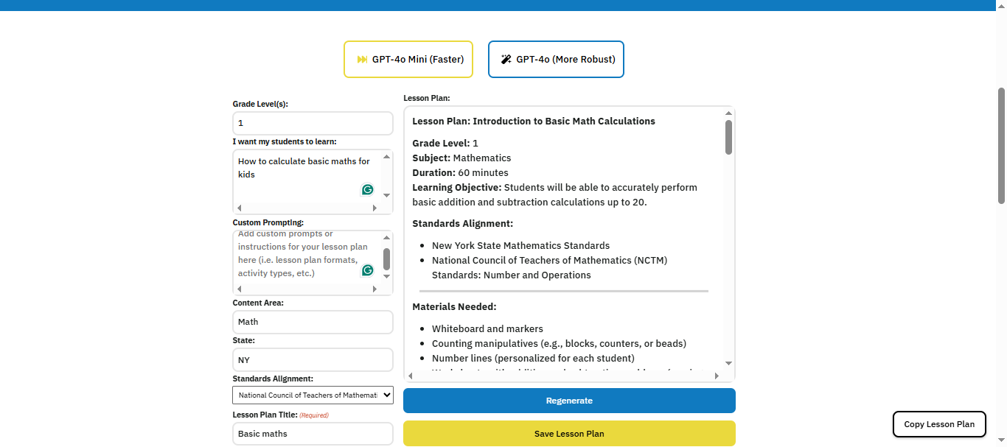The width and height of the screenshot is (1007, 447).
Task: Switch to the GPT-4o (More Robust) model
Action: click(556, 59)
